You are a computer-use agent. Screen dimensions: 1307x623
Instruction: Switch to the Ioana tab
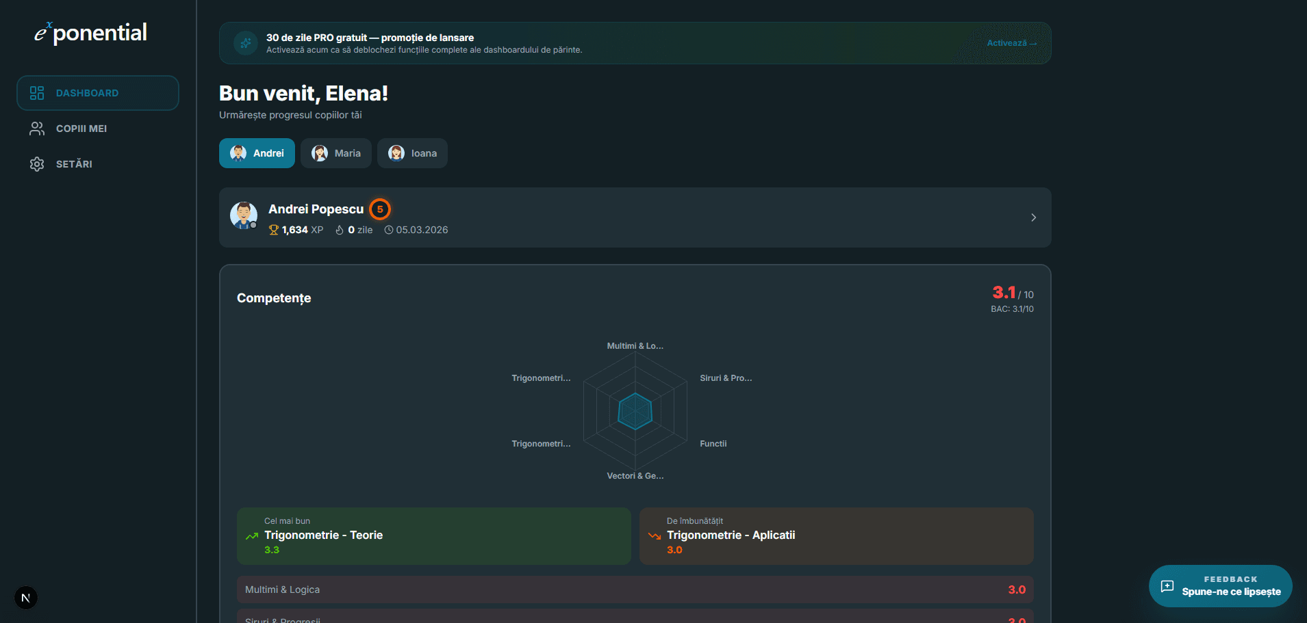[x=412, y=153]
